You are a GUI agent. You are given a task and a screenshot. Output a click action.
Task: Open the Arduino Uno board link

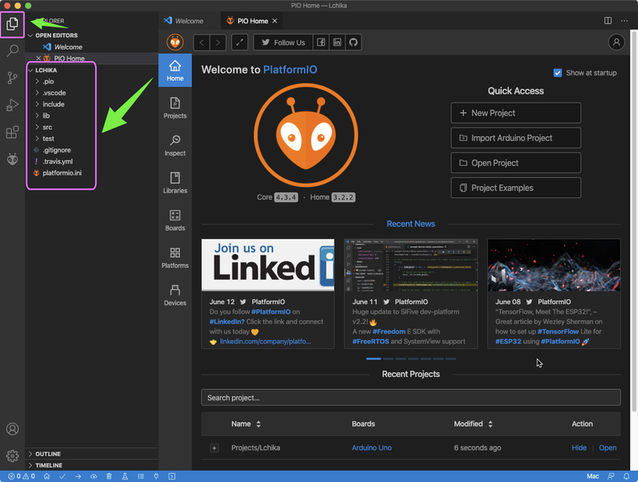coord(371,448)
